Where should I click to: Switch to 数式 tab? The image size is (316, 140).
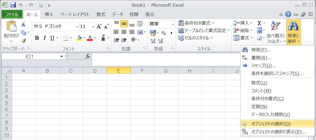tap(101, 14)
